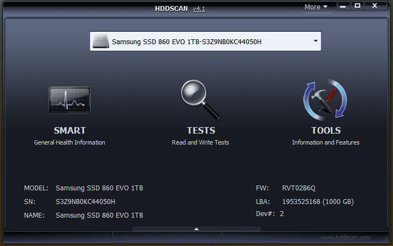Click the Dev# value 2
393x246 pixels.
pyautogui.click(x=282, y=214)
